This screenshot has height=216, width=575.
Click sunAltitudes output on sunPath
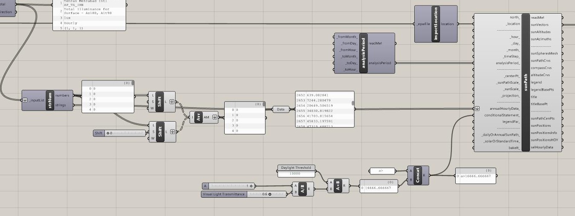[540, 32]
